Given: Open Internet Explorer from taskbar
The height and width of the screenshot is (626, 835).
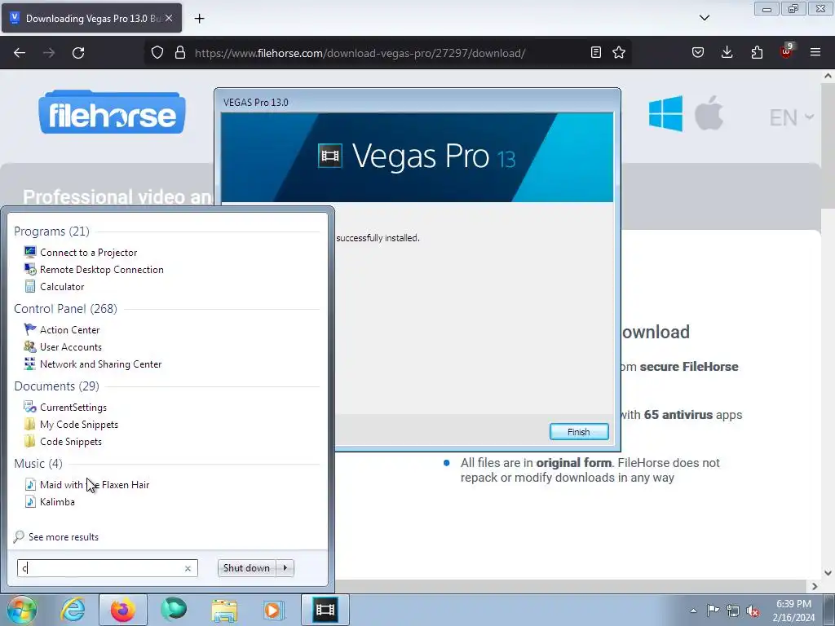Looking at the screenshot, I should [x=73, y=610].
